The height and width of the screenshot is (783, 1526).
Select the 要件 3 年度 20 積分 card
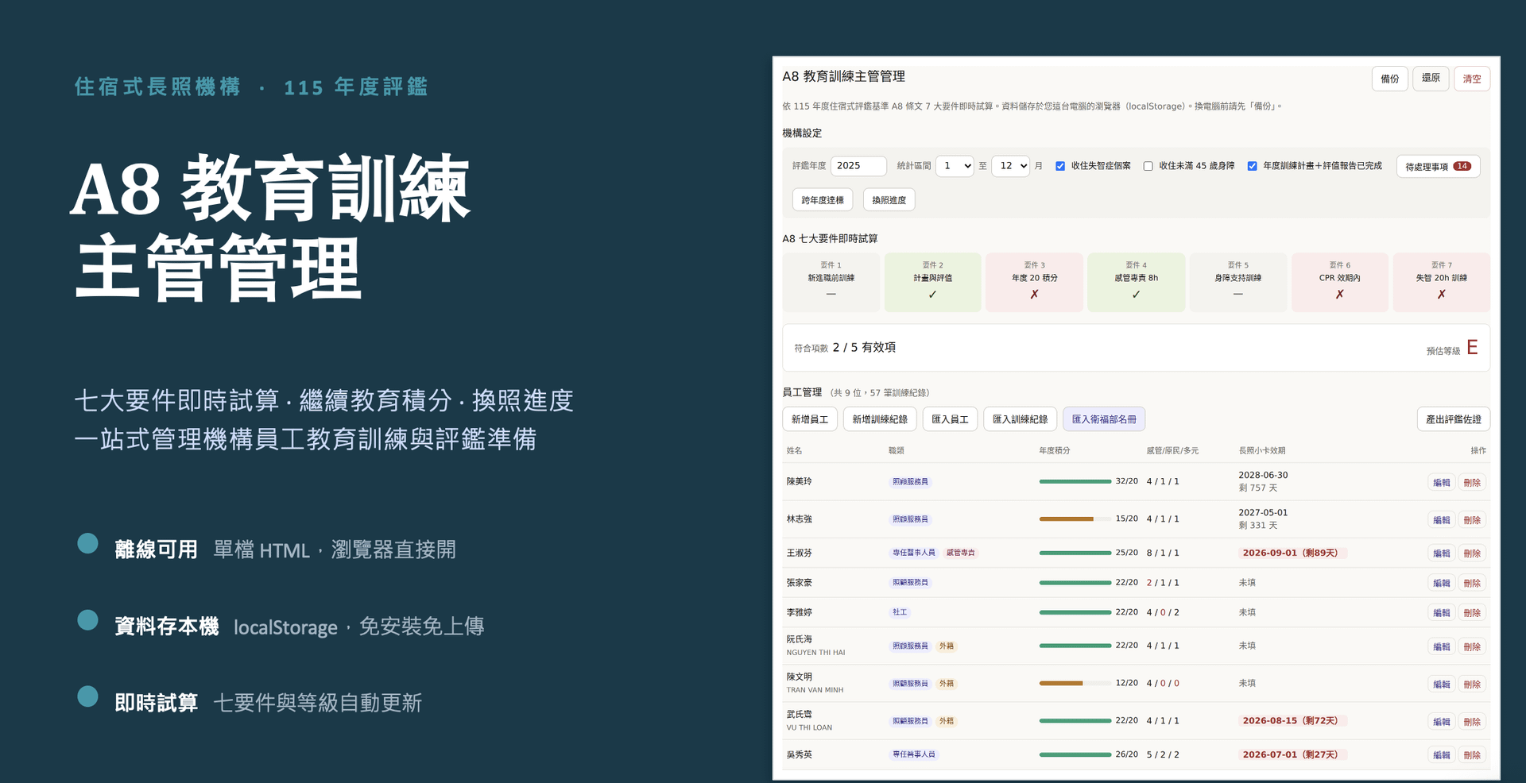[1034, 282]
